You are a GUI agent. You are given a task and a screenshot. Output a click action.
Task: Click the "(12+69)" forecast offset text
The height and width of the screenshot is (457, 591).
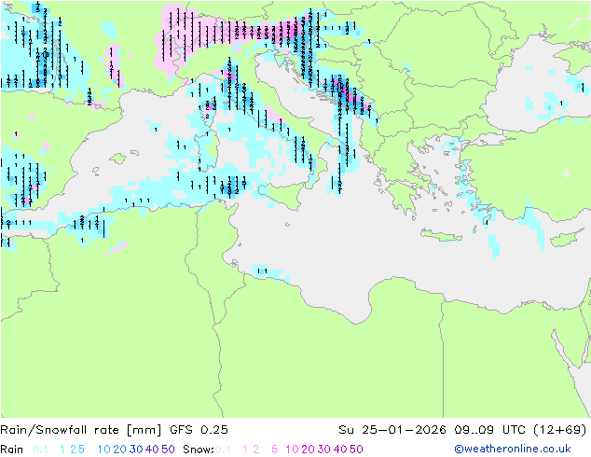[560, 430]
